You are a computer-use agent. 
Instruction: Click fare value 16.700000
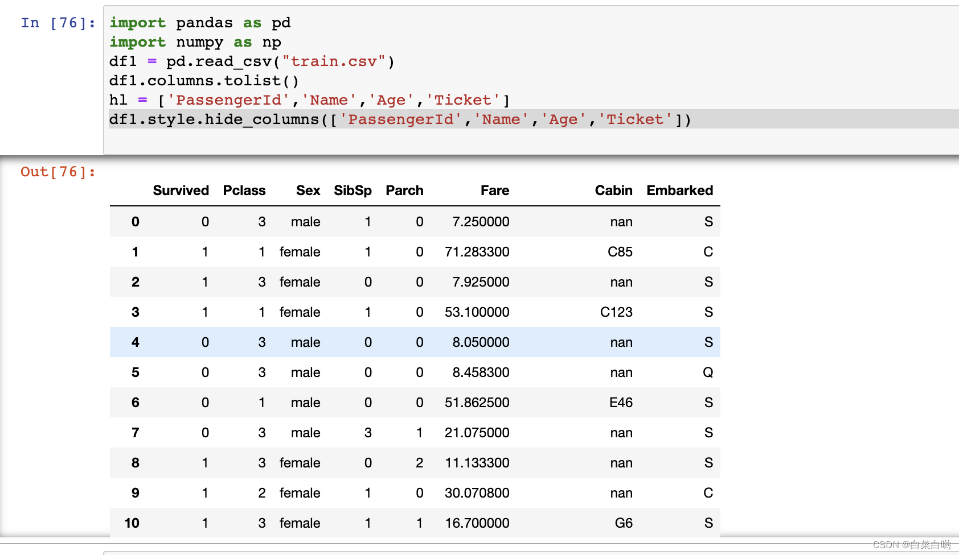(477, 523)
